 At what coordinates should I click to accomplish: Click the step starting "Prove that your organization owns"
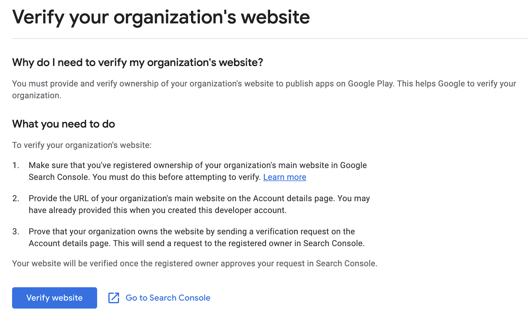(x=197, y=237)
